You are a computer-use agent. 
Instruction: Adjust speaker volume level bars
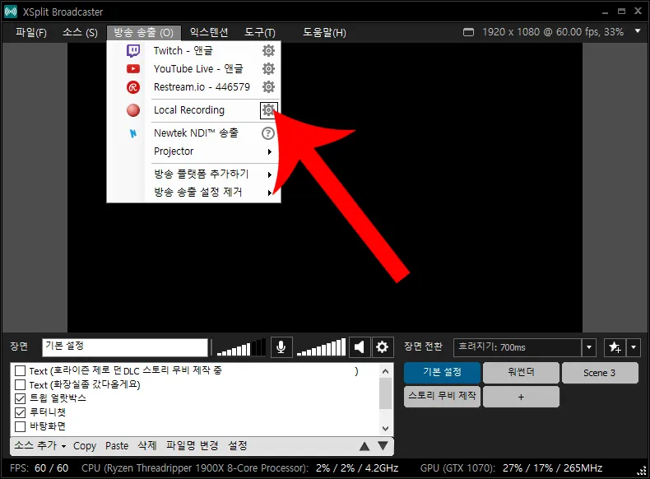point(321,347)
